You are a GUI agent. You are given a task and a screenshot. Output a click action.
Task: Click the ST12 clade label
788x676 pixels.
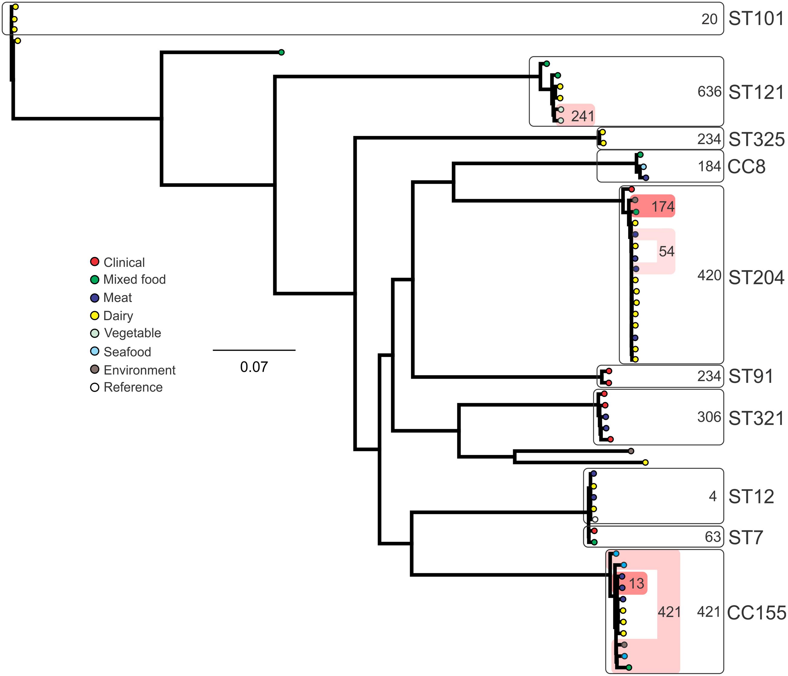pyautogui.click(x=751, y=497)
